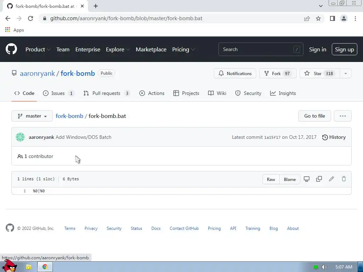363x272 pixels.
Task: Click green network tray icon
Action: 316,267
